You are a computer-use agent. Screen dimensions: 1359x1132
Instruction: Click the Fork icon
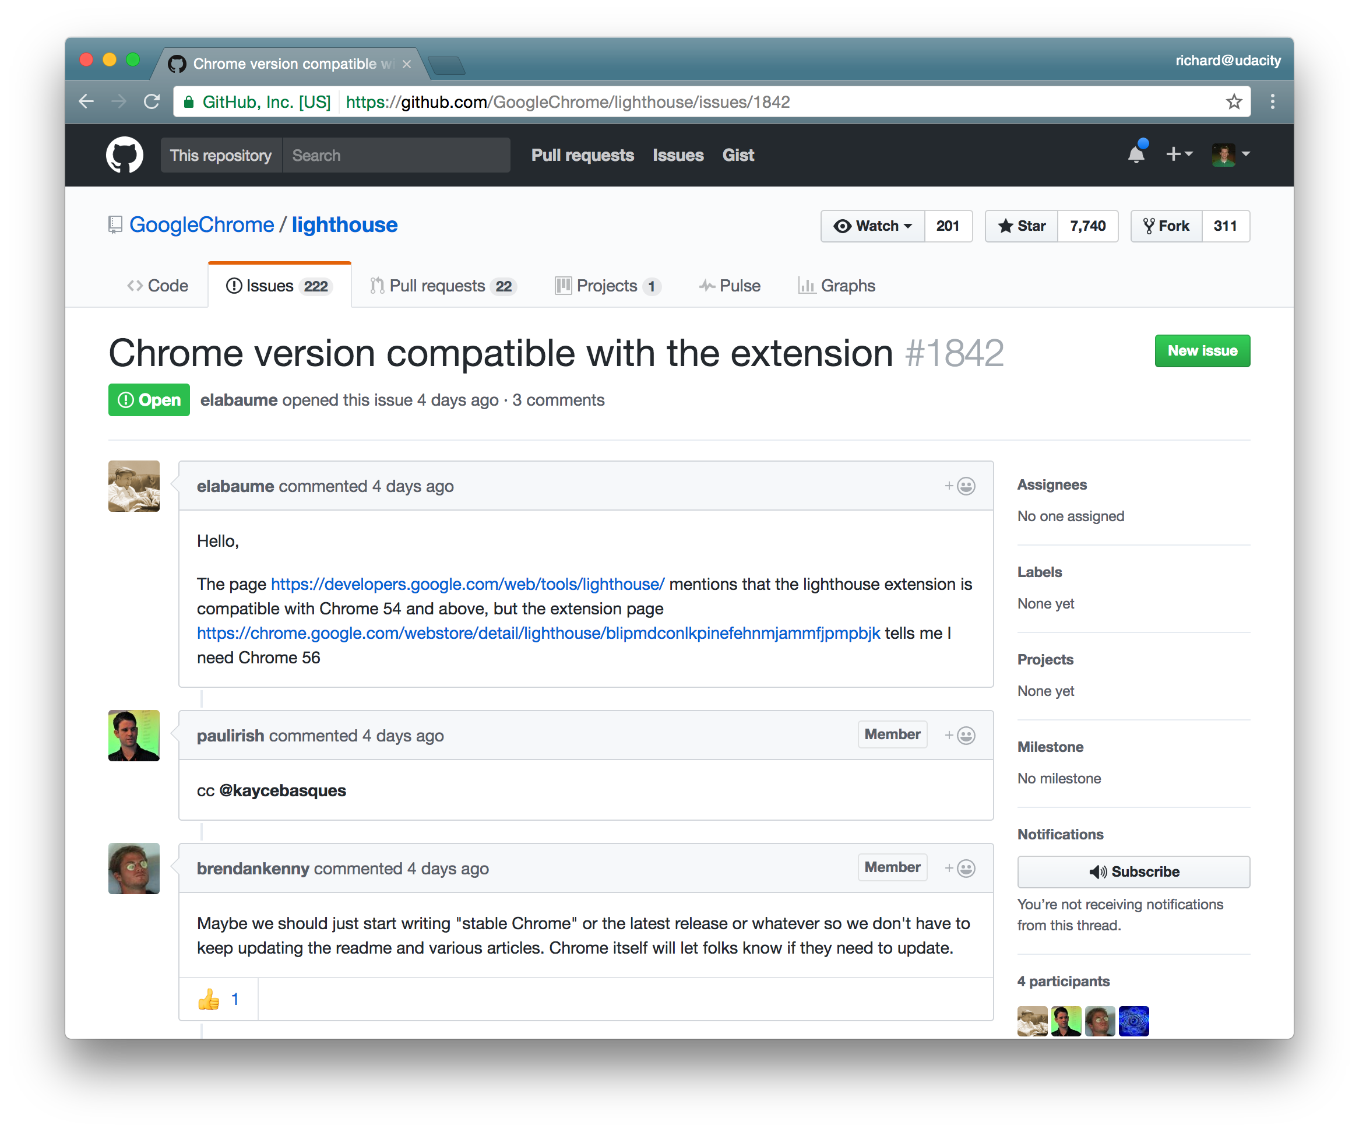tap(1149, 226)
